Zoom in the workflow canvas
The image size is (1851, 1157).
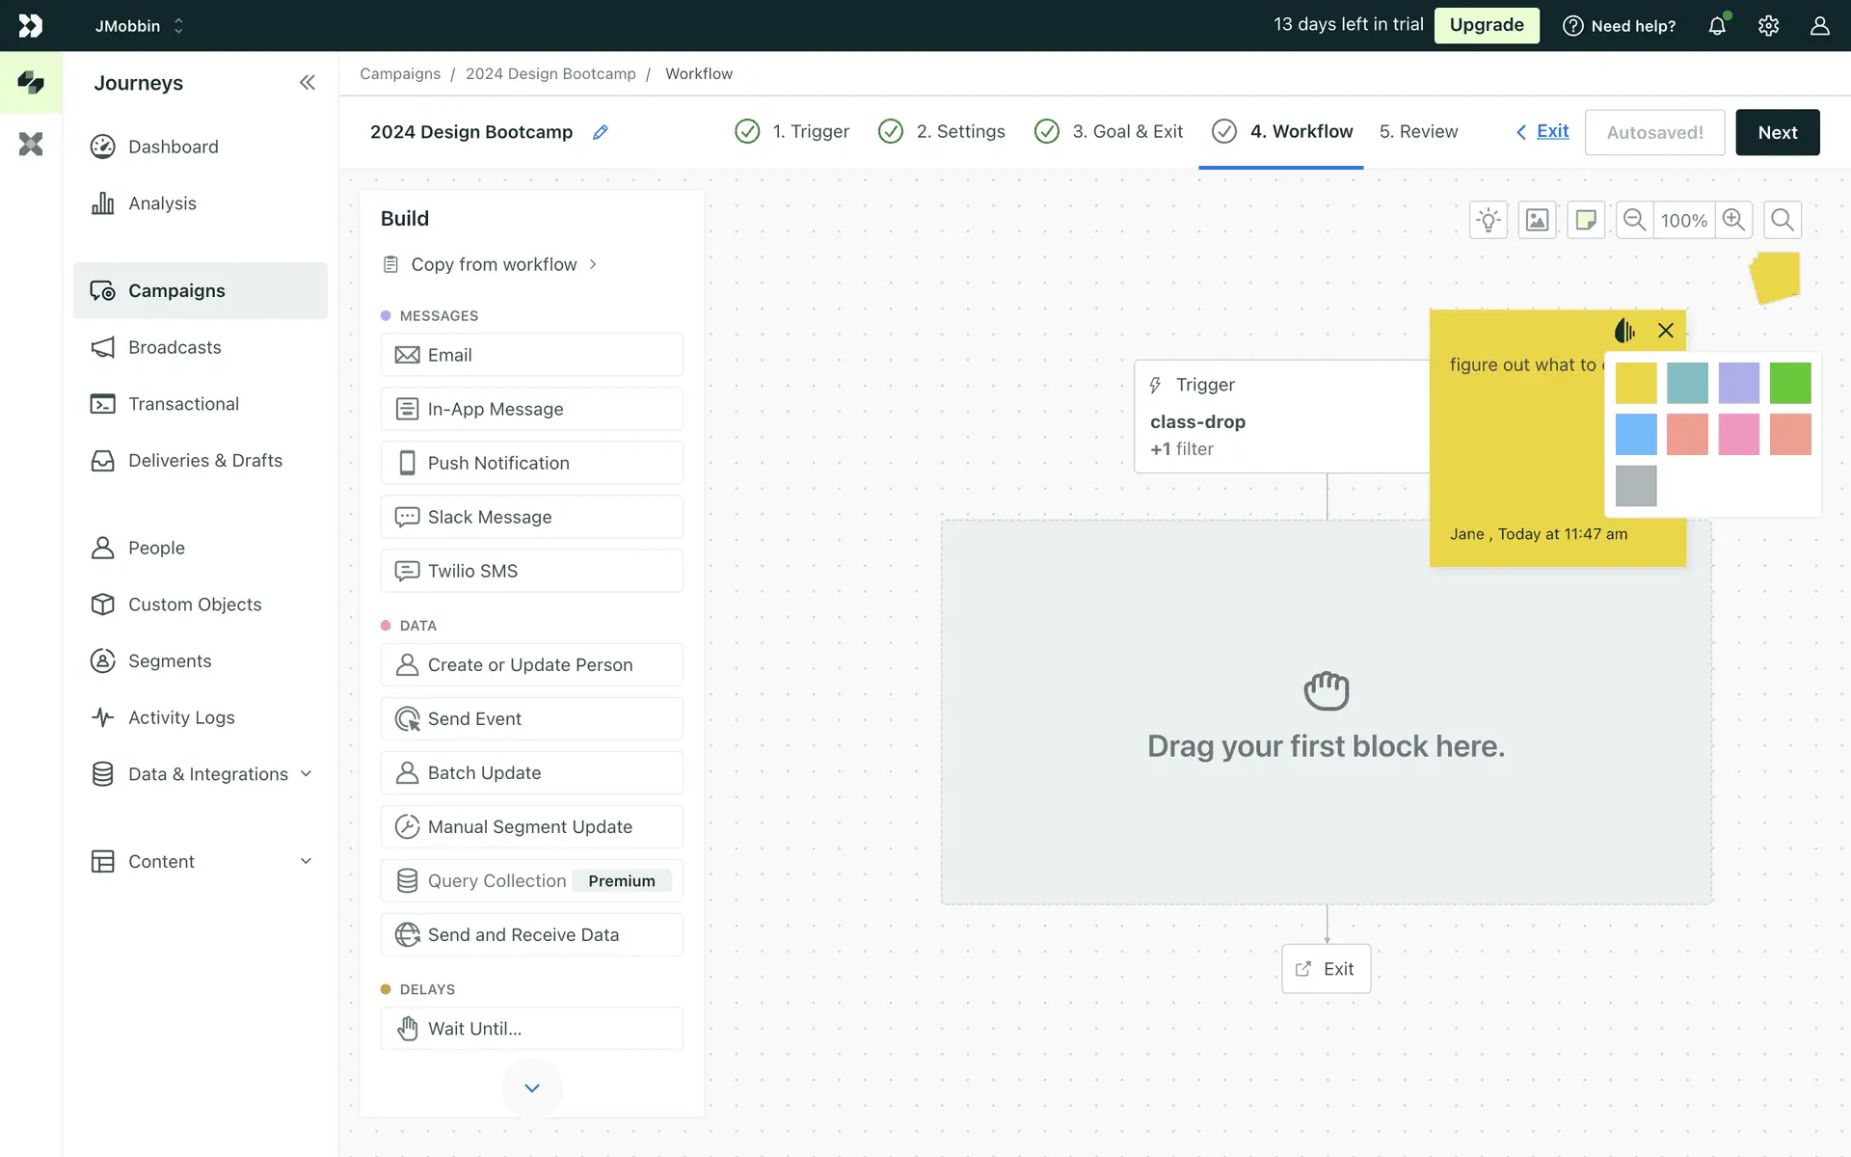[1733, 220]
